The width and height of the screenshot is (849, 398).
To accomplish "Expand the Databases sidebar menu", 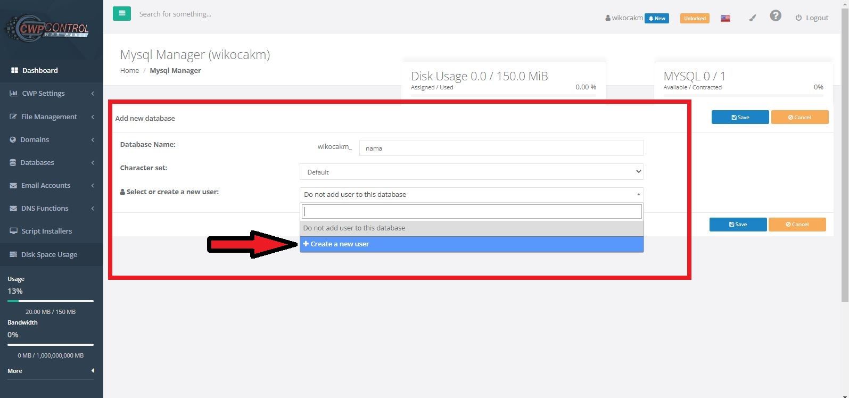I will (52, 162).
